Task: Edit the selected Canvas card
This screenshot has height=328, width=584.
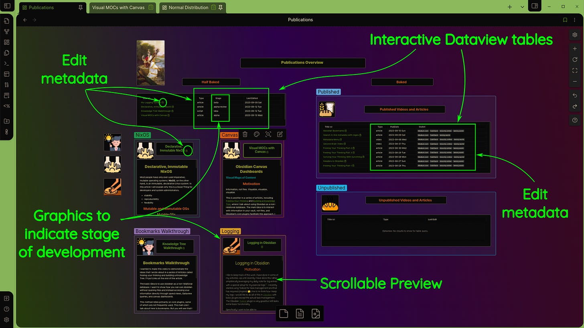Action: (x=280, y=135)
